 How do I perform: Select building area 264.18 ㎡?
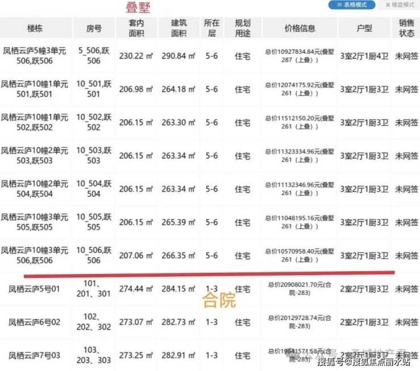pyautogui.click(x=178, y=89)
